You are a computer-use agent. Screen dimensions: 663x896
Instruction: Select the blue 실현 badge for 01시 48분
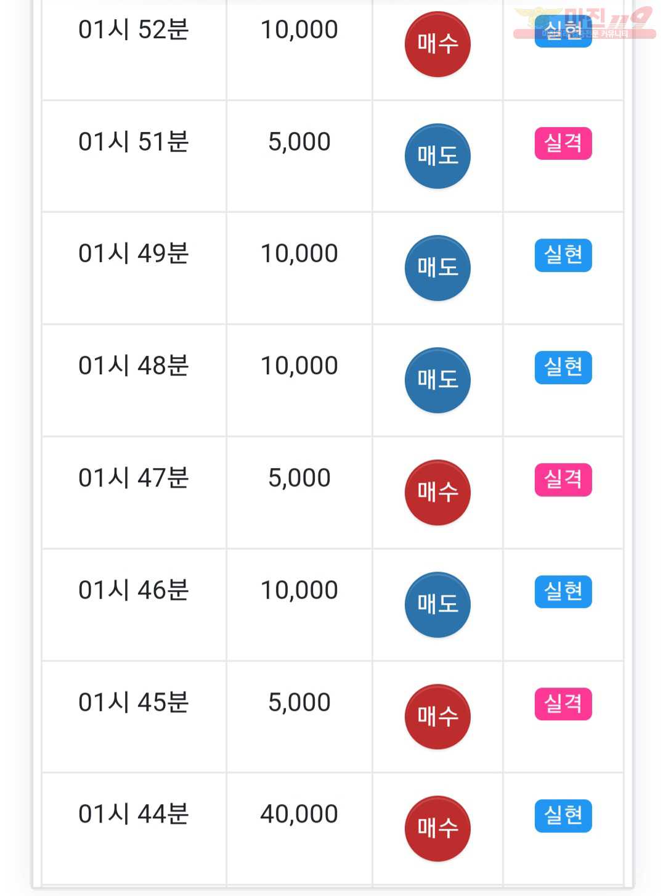[x=563, y=367]
